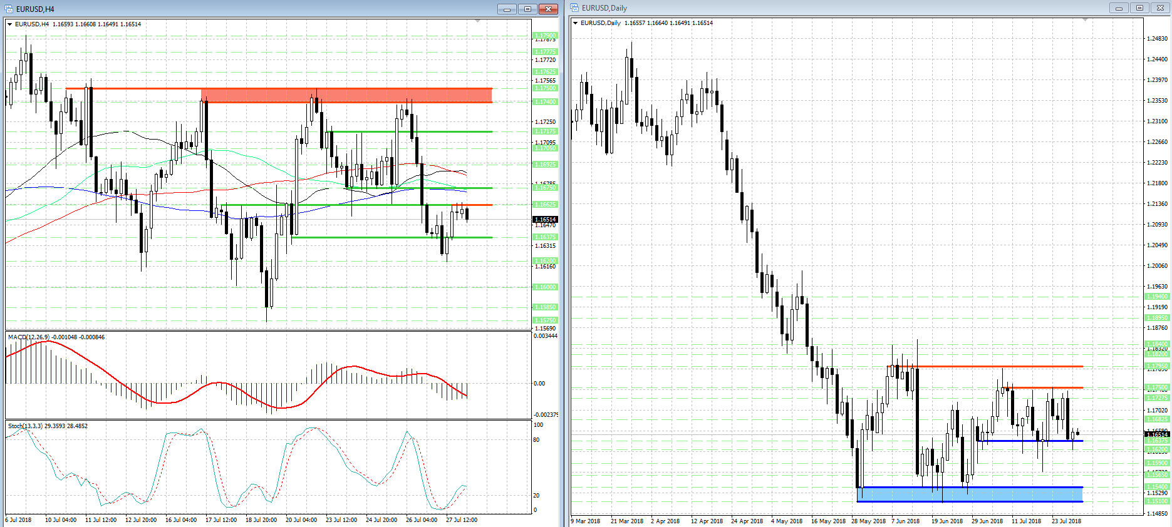Click the '19 Jun 2018' date on the Daily time axis
Image resolution: width=1172 pixels, height=527 pixels.
pyautogui.click(x=947, y=521)
